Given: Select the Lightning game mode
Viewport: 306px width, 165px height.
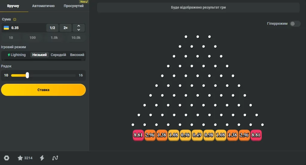Looking at the screenshot, I should 17,55.
